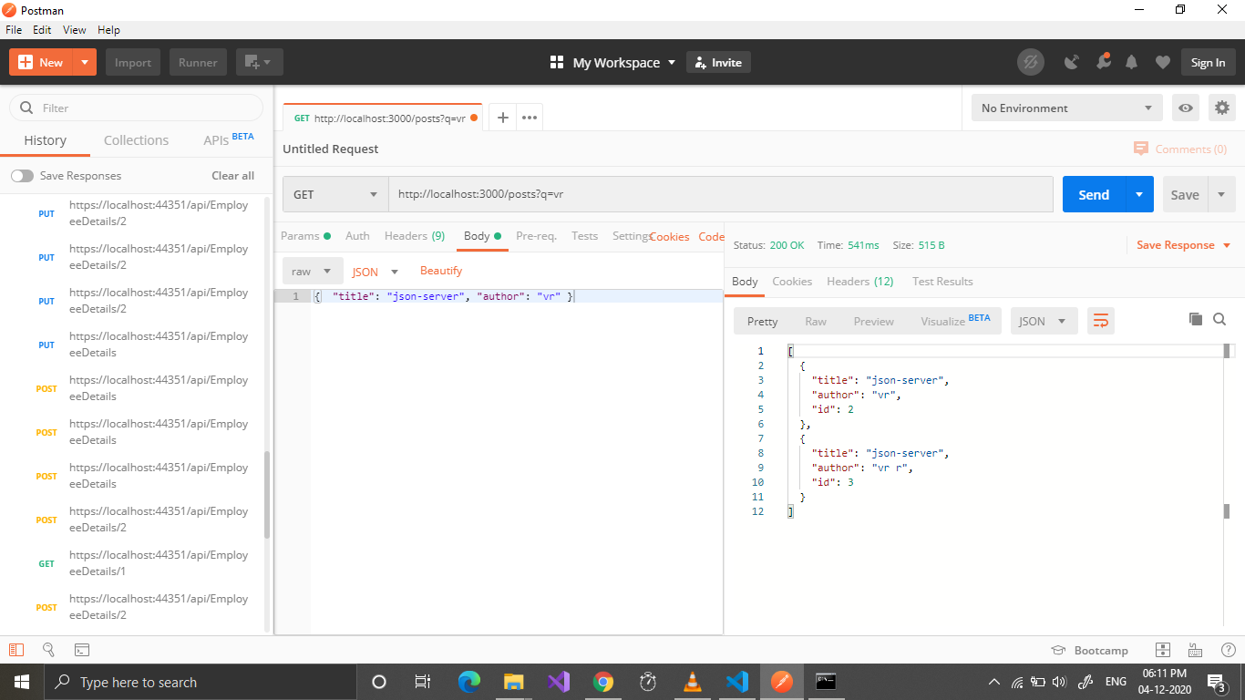Open the notifications bell icon

coord(1132,62)
